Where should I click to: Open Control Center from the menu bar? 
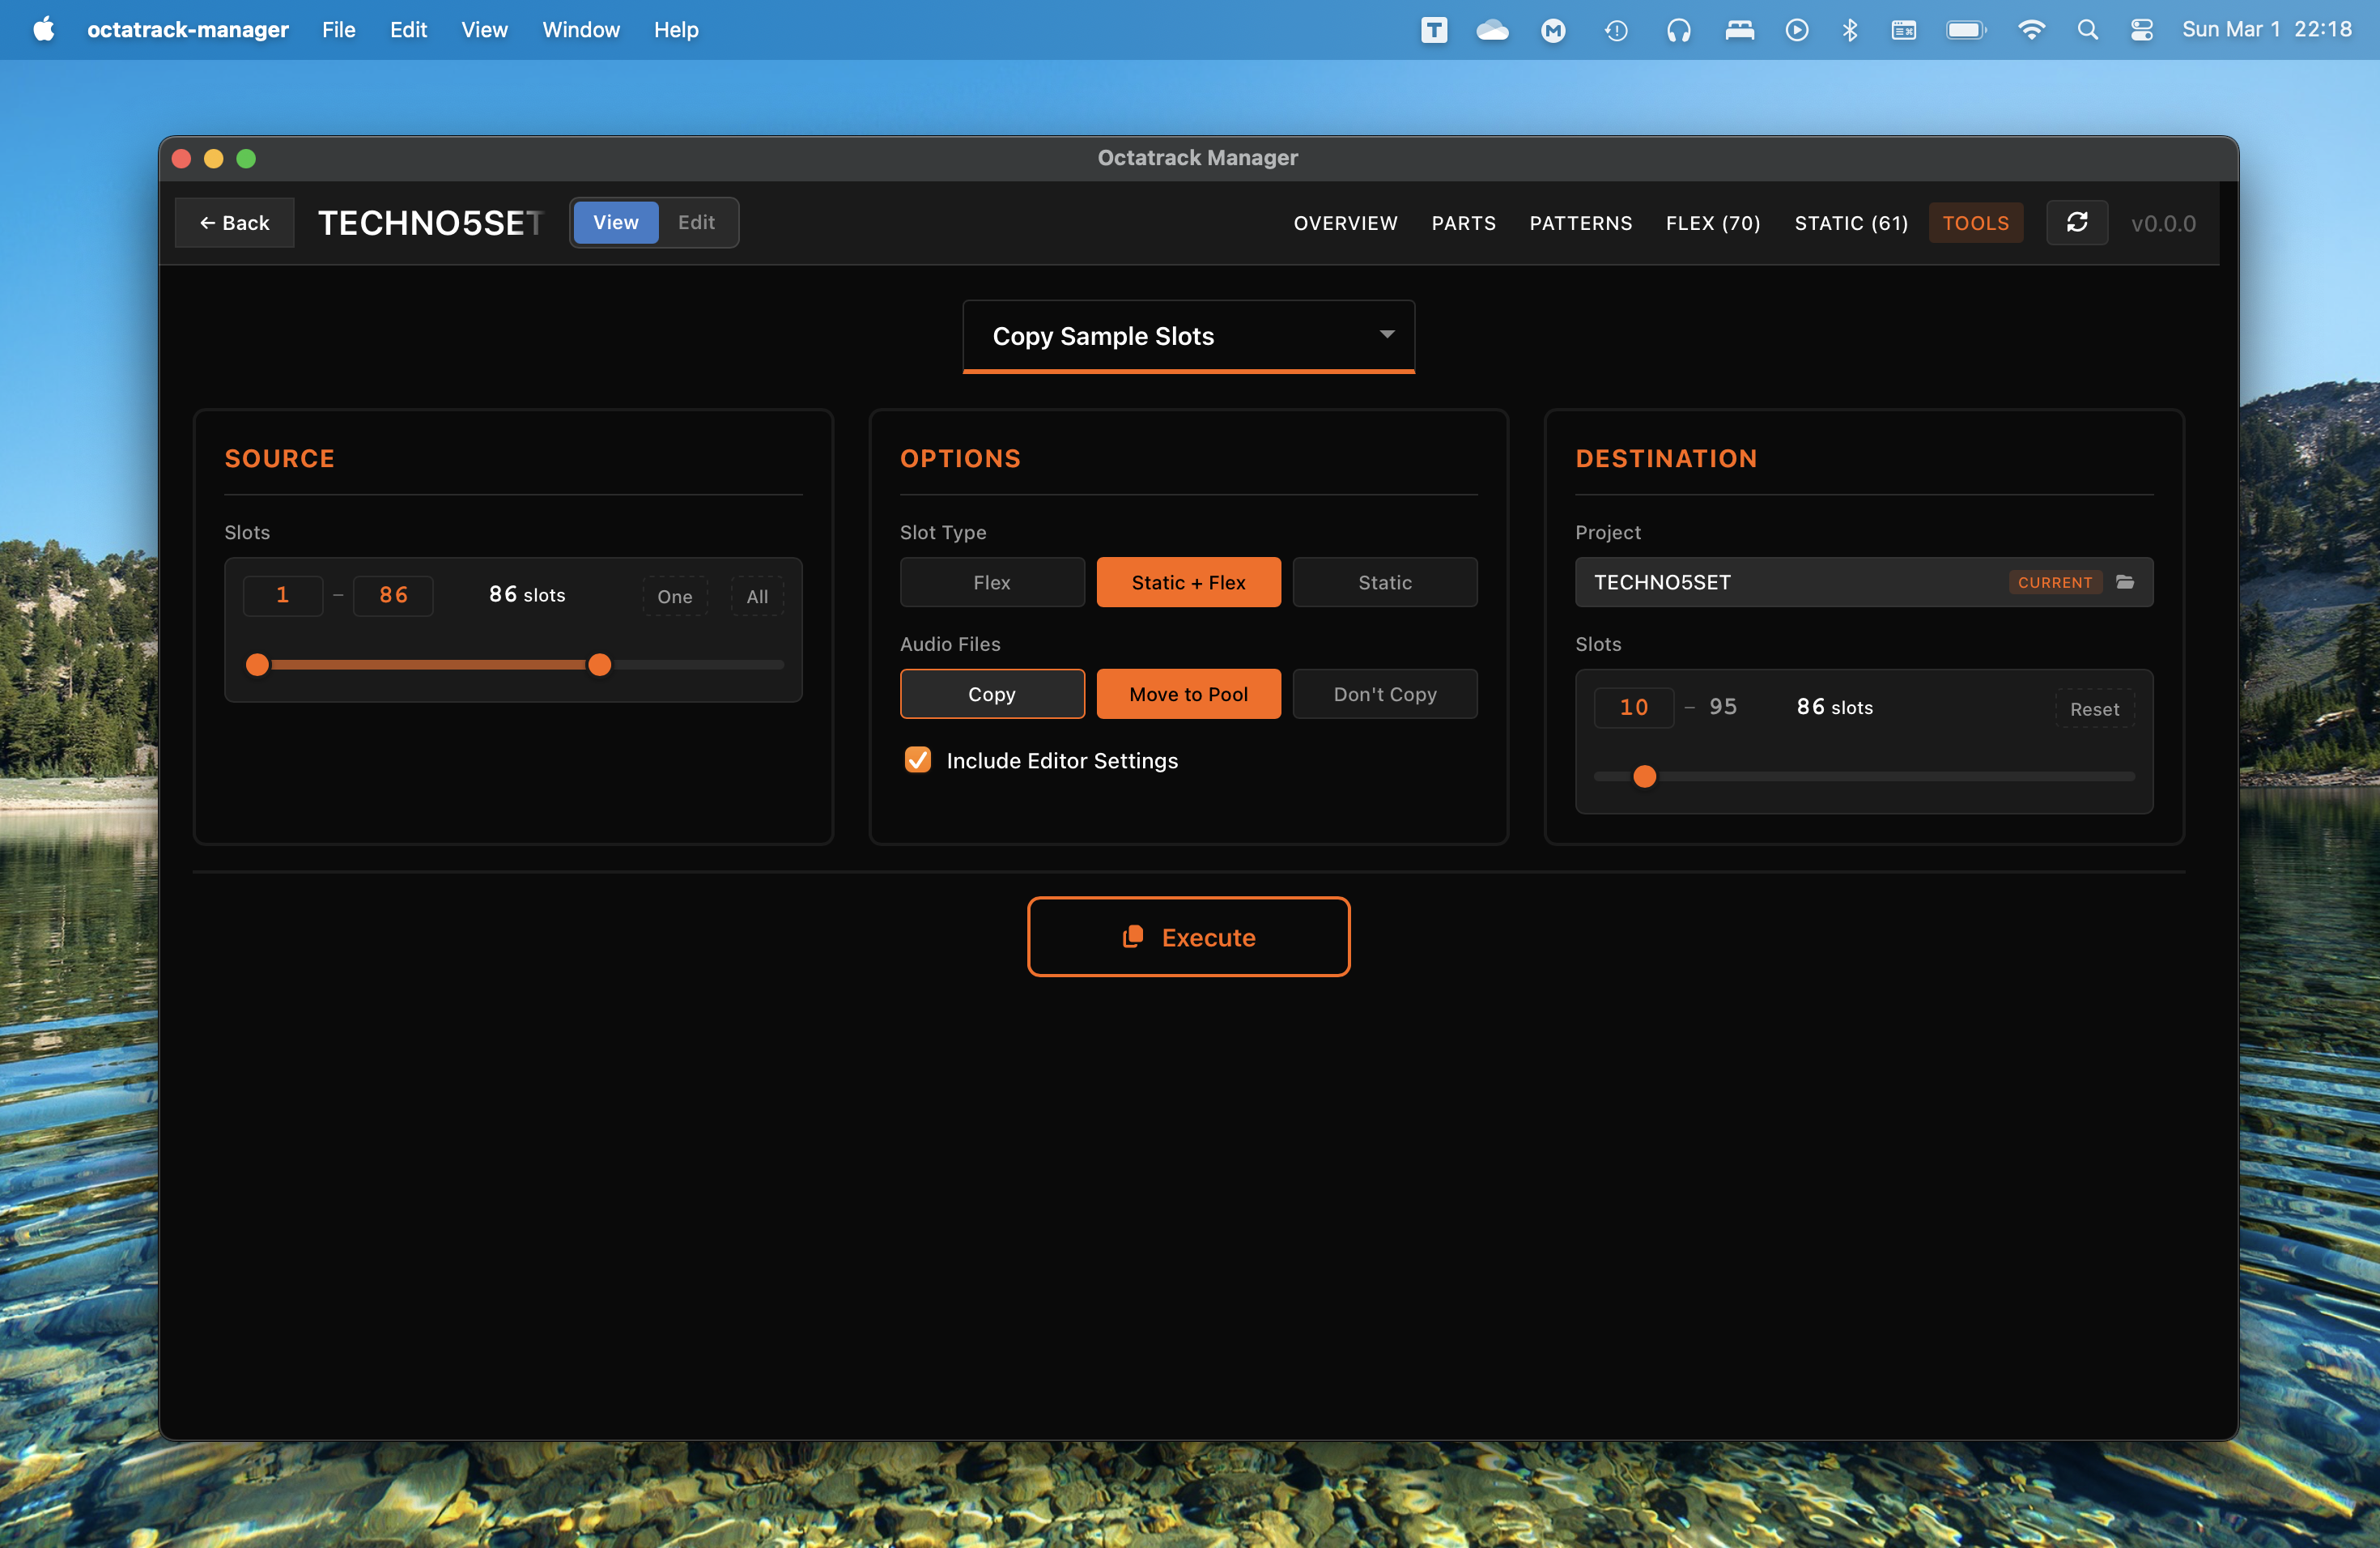click(2141, 29)
